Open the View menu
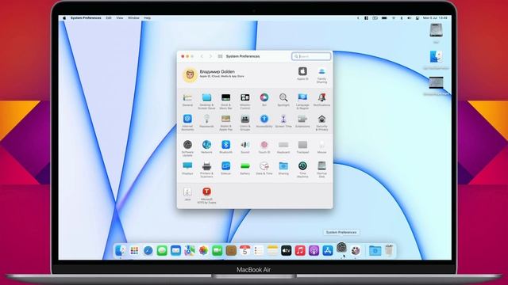Image resolution: width=508 pixels, height=285 pixels. [x=120, y=18]
